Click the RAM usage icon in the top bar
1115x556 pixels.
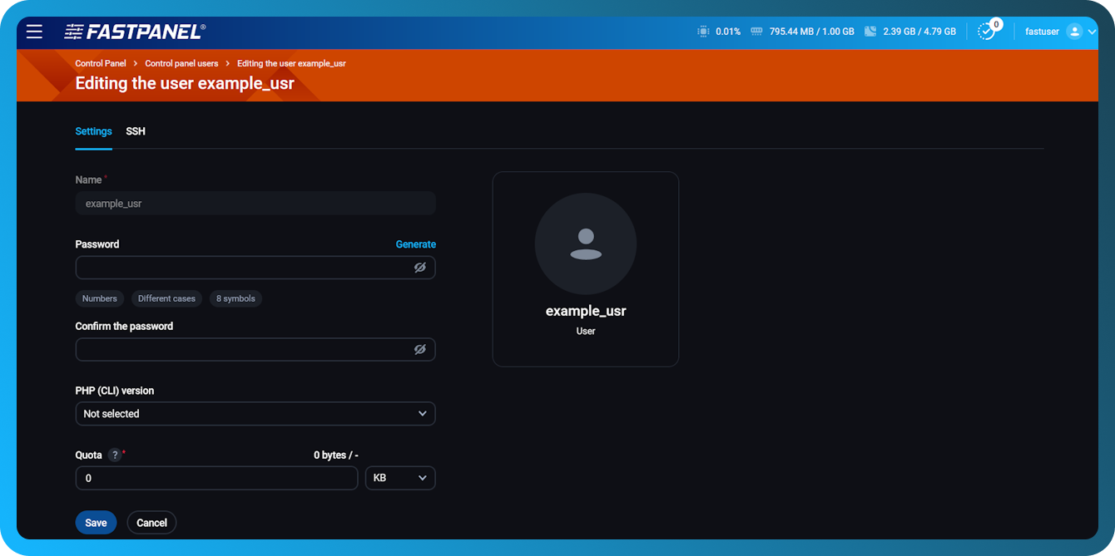point(756,31)
